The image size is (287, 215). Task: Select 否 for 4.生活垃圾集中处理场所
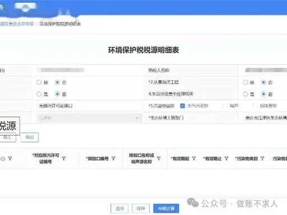(263, 94)
